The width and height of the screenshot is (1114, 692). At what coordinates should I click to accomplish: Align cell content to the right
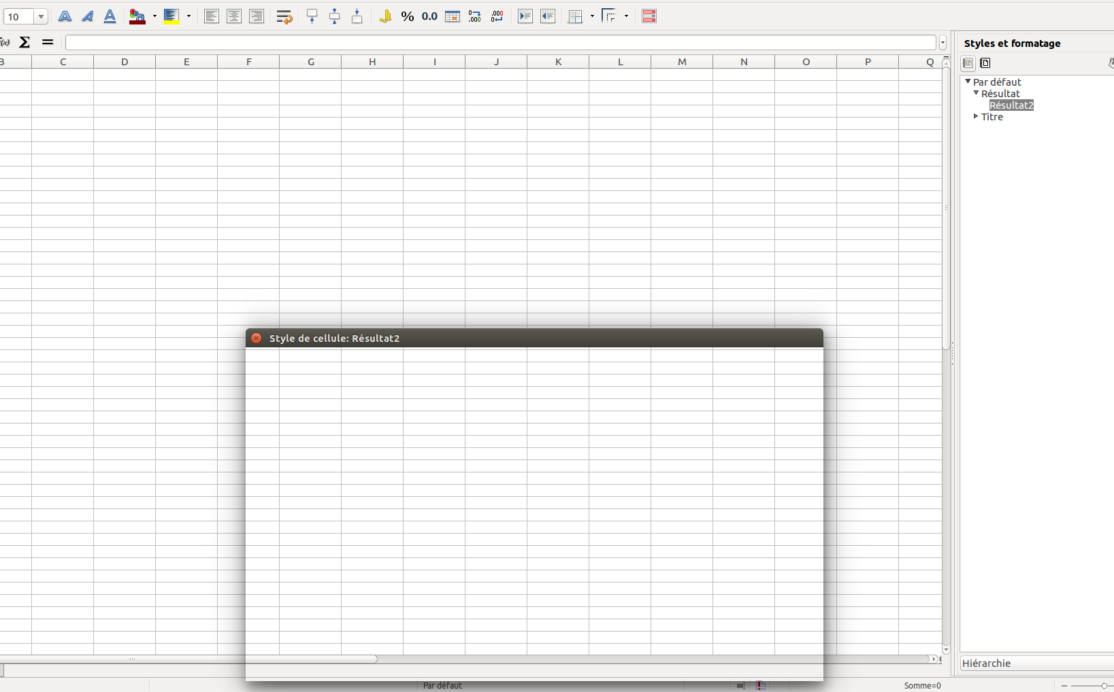pyautogui.click(x=257, y=16)
